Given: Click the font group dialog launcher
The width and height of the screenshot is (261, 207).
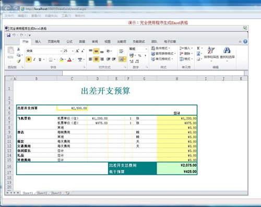Looking at the screenshot, I should (x=84, y=67).
